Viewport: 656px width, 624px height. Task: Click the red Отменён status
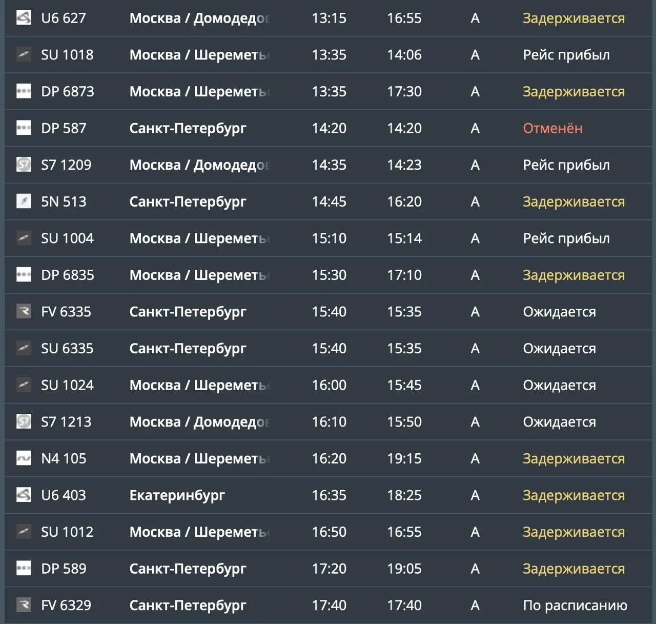click(552, 128)
